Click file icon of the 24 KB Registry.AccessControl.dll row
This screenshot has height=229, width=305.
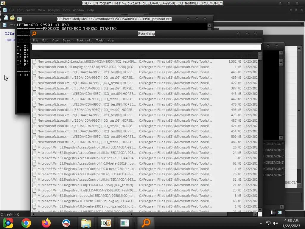click(x=35, y=153)
